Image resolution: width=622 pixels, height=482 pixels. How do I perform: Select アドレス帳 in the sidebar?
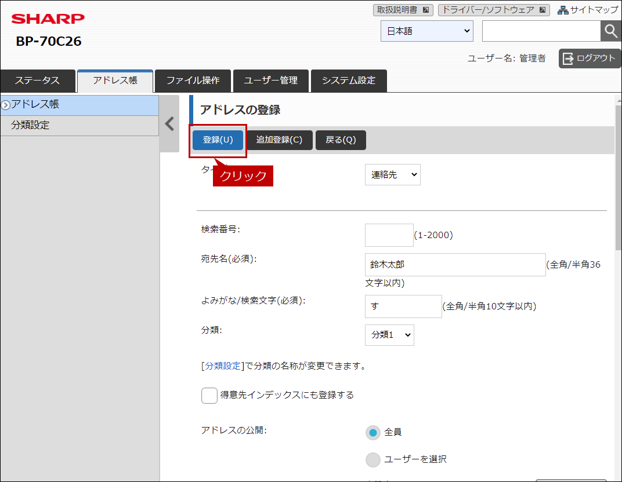(79, 105)
